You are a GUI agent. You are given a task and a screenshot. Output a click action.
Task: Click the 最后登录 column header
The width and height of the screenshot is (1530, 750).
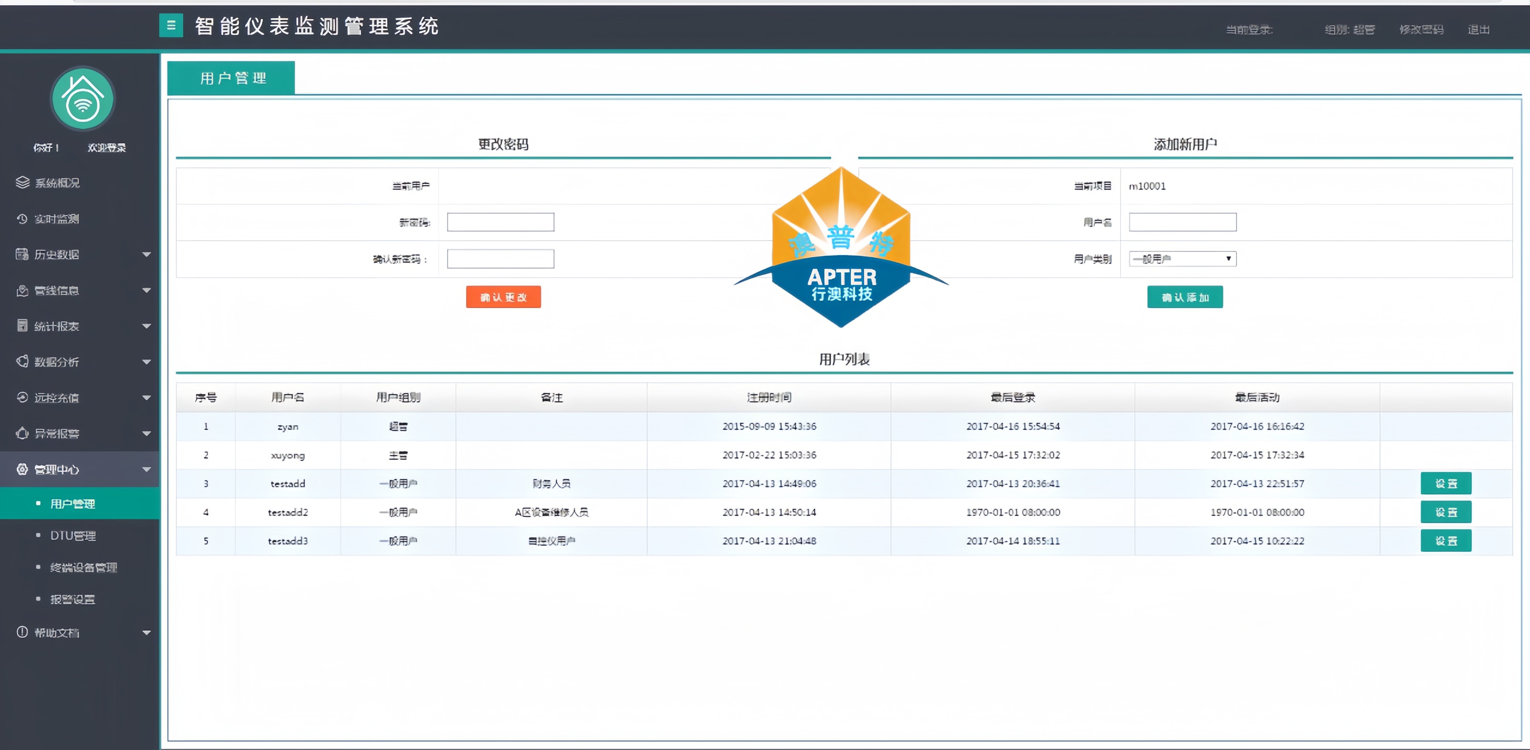[x=1013, y=398]
